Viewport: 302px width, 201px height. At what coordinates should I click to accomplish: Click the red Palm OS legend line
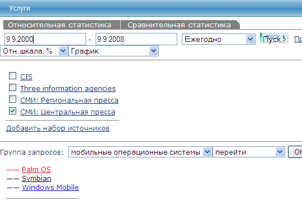point(13,170)
